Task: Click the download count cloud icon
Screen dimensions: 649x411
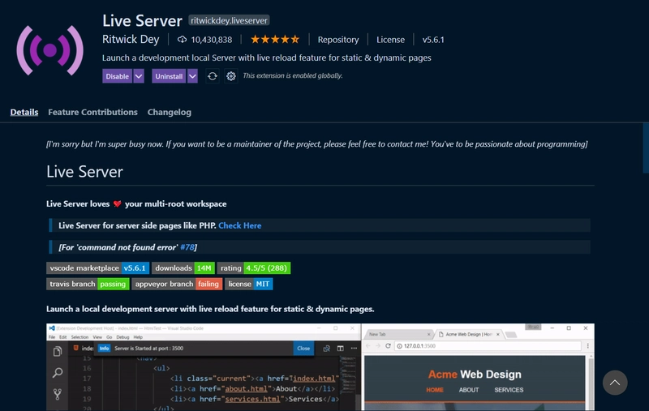Action: 182,40
